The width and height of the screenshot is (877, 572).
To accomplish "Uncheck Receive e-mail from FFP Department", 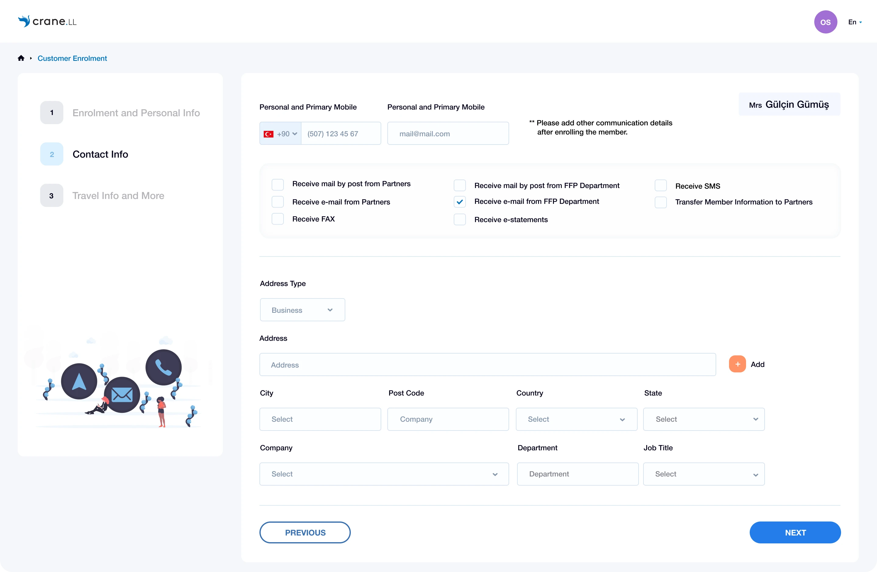I will click(x=460, y=202).
